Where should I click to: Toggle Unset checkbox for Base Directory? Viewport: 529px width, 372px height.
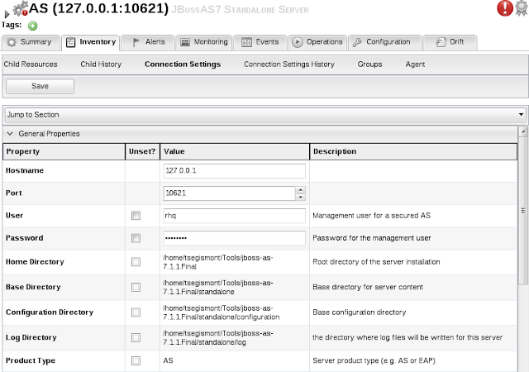pos(136,288)
